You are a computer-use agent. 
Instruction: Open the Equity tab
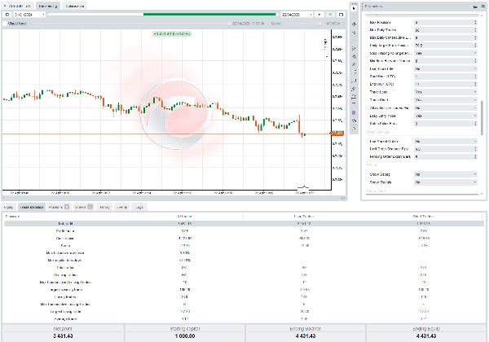(9, 207)
